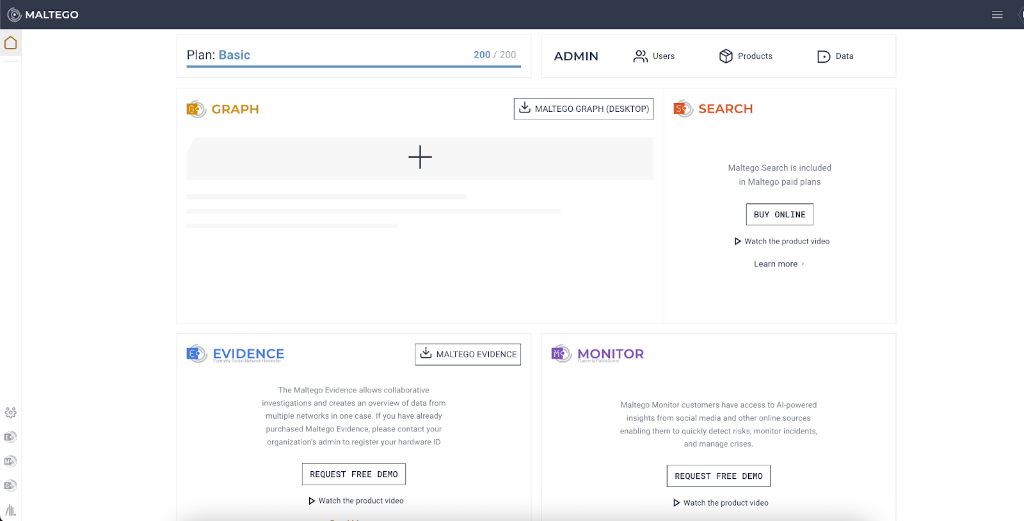Viewport: 1024px width, 521px height.
Task: Click the 200 / 200 usage counter
Action: [495, 55]
